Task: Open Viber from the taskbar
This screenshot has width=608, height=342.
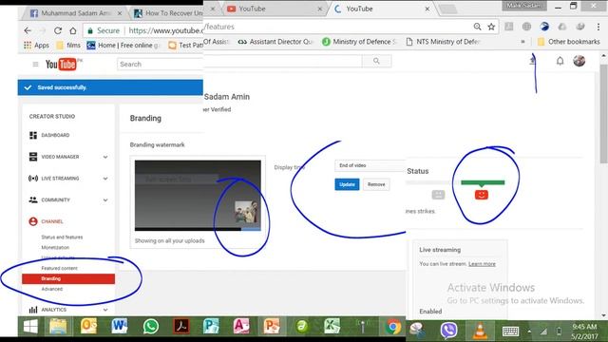Action: (x=448, y=331)
